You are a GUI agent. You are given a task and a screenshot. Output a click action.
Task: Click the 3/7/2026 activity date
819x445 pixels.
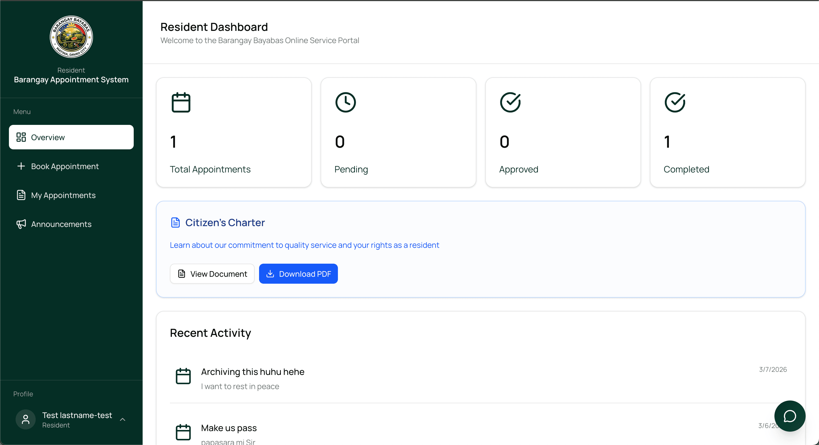(773, 369)
